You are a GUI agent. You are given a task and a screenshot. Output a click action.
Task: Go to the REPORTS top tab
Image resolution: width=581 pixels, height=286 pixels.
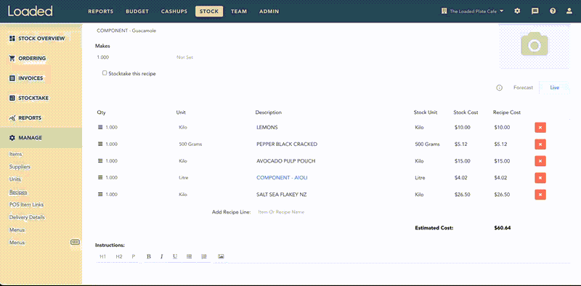[x=101, y=12]
